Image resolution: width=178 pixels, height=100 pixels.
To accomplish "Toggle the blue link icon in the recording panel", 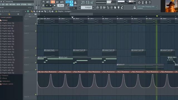I will tap(71, 5).
